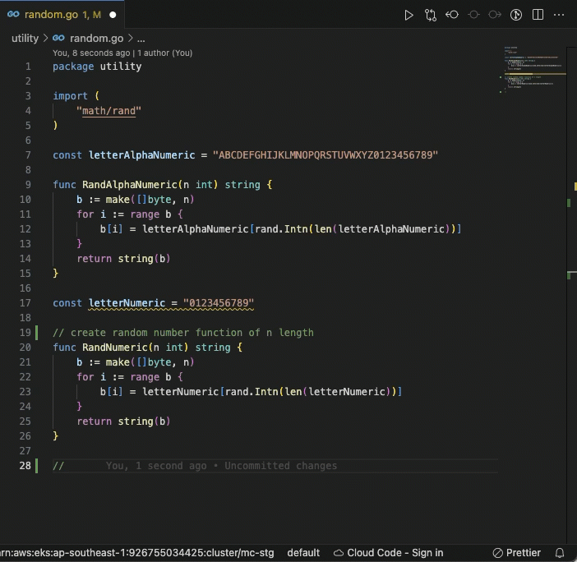The height and width of the screenshot is (562, 577).
Task: Go to next revision arrow icon
Action: (x=495, y=15)
